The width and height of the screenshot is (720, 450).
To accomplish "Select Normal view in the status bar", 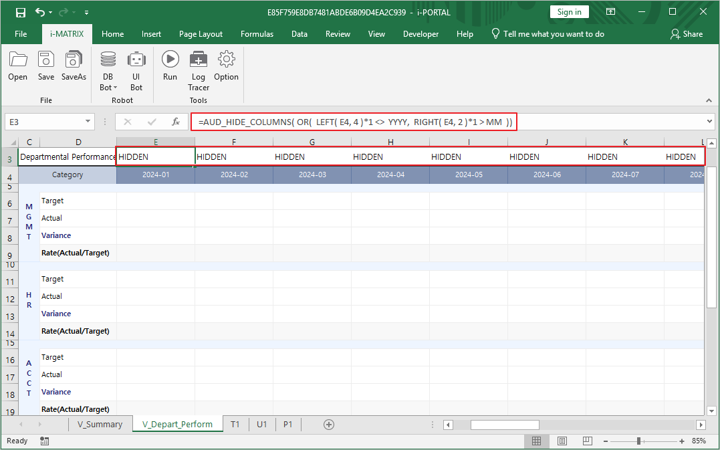I will coord(537,441).
